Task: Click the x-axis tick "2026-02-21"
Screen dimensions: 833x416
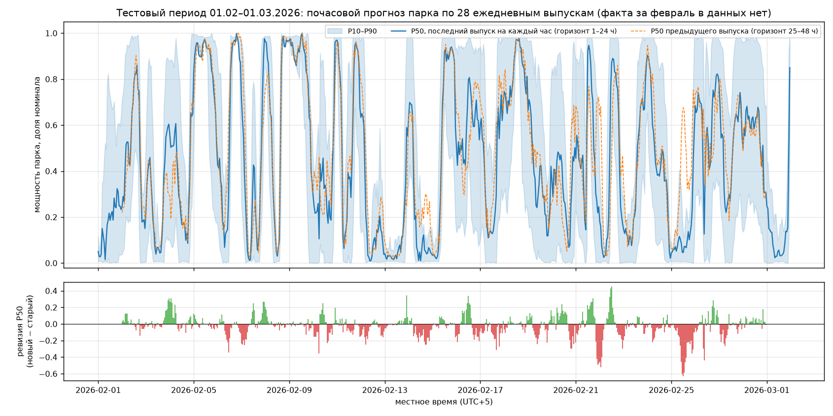Action: [576, 390]
